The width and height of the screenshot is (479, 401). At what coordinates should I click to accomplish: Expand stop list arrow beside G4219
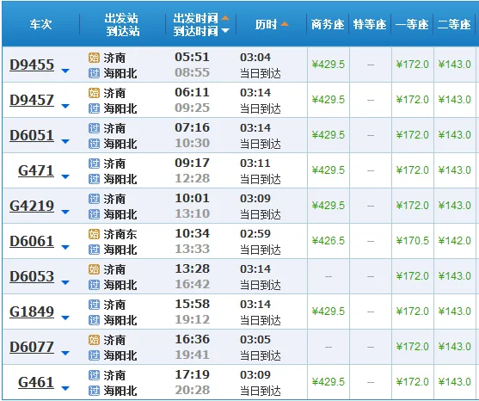(65, 212)
